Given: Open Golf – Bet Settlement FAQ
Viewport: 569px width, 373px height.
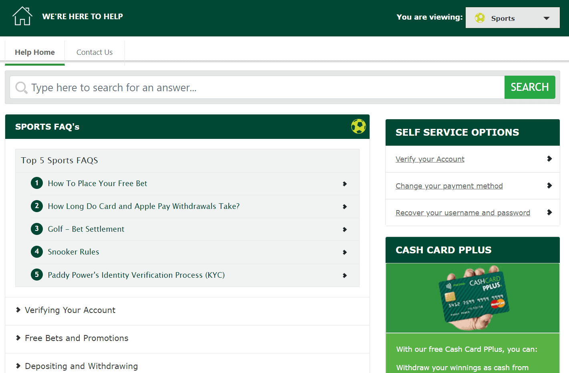Looking at the screenshot, I should pyautogui.click(x=86, y=229).
